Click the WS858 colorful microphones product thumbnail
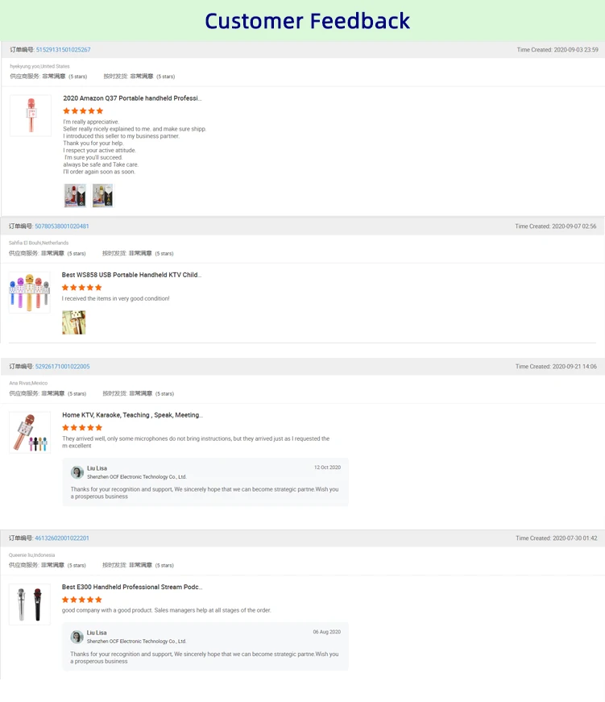This screenshot has width=605, height=702. pyautogui.click(x=30, y=293)
